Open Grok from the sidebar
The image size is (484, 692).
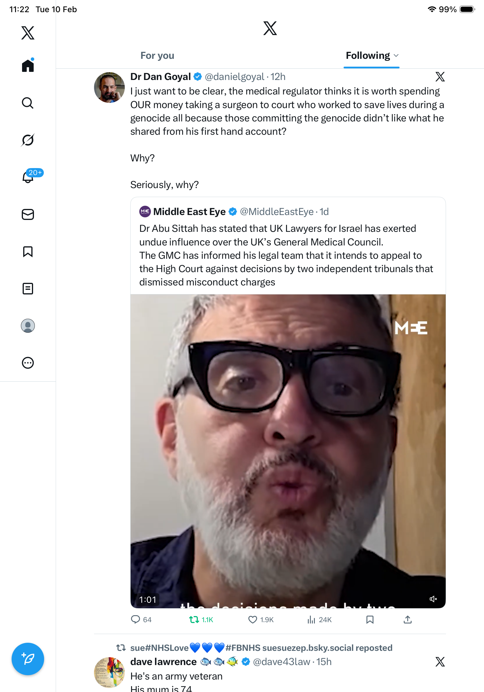28,140
